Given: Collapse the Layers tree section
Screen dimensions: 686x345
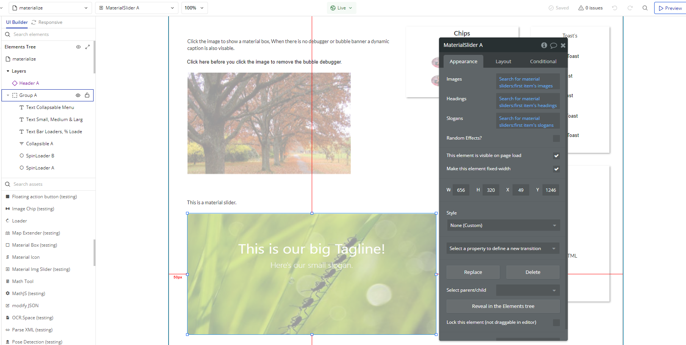Looking at the screenshot, I should coord(8,71).
